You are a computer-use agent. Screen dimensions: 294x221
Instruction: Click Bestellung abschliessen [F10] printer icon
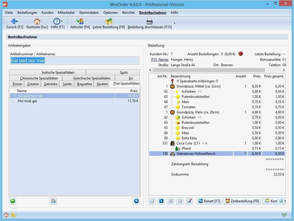coord(149,21)
